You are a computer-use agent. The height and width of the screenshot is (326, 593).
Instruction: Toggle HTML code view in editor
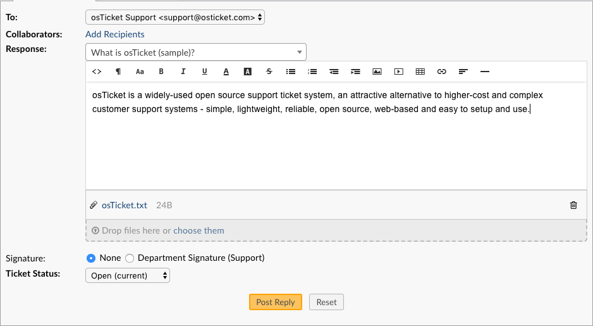click(97, 72)
